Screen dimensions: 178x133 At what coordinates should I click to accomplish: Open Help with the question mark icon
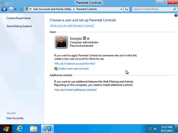[x=176, y=15]
